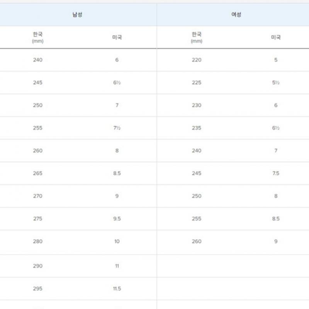Select women's Korean size 260 cell
Screen dimensions: 309x309
coord(197,241)
